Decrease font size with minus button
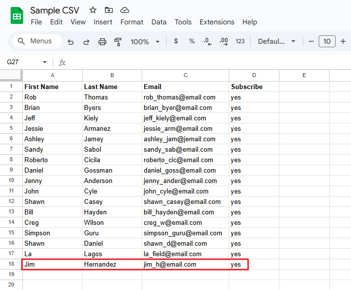 (x=311, y=41)
